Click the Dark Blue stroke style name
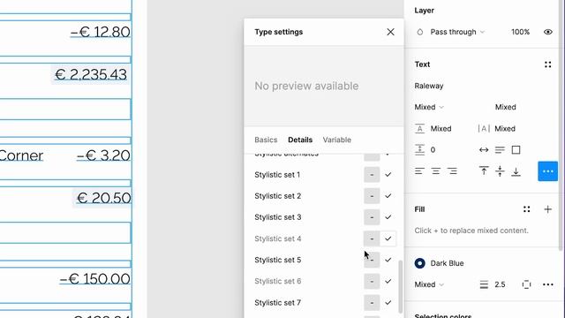 (x=447, y=263)
